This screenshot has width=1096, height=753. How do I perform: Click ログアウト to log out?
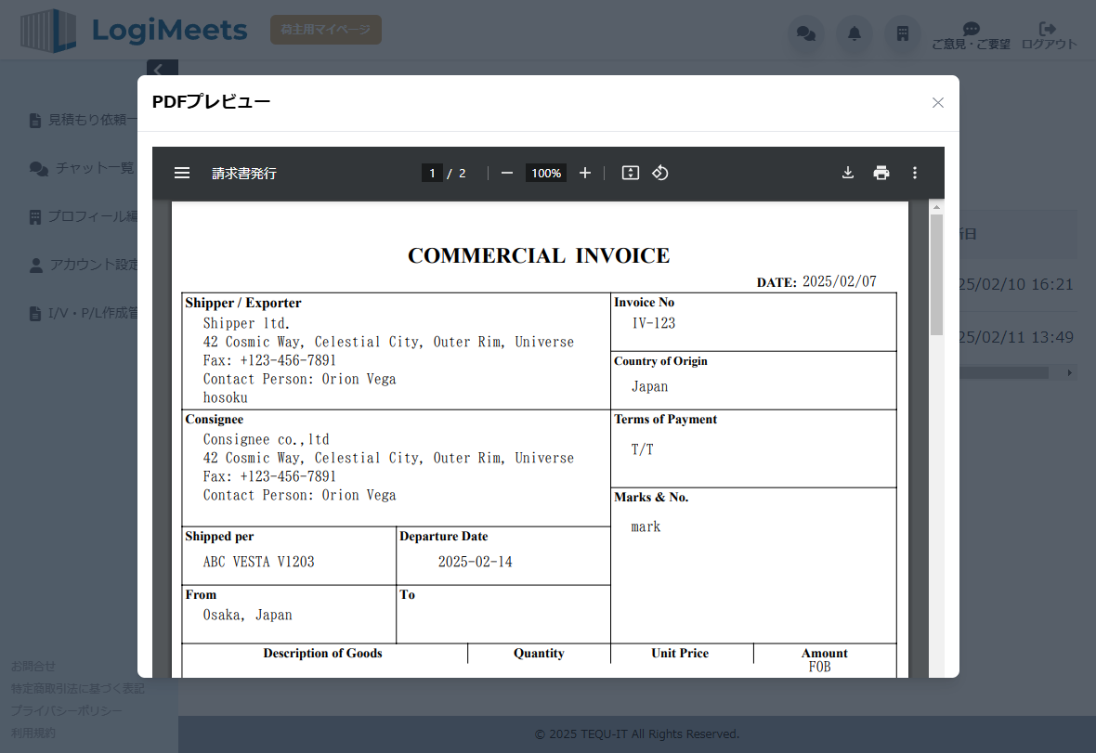tap(1049, 35)
